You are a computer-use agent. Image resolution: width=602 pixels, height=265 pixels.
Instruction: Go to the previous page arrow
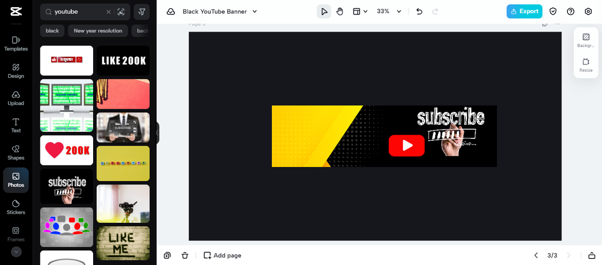[536, 256]
